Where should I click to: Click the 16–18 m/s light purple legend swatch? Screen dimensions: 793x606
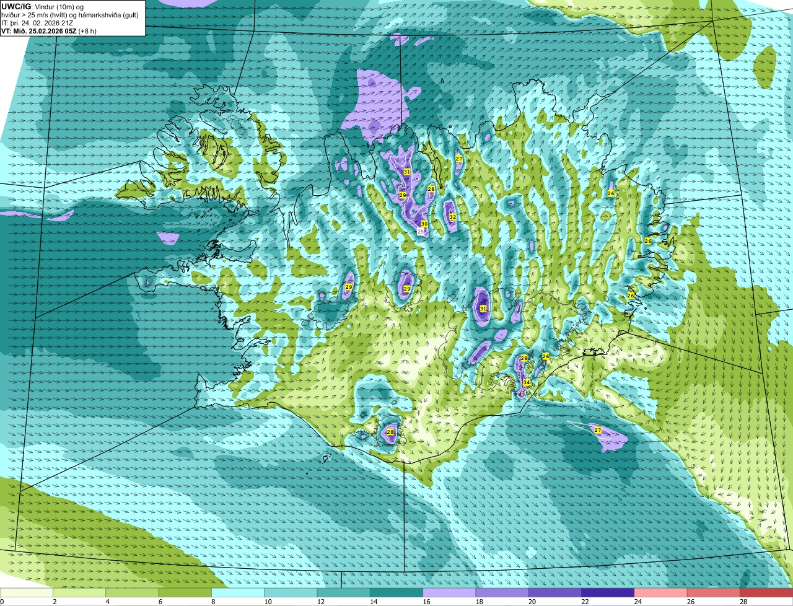(449, 592)
